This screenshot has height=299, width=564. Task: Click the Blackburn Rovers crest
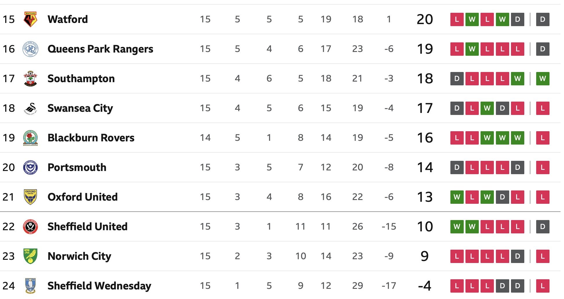[30, 138]
